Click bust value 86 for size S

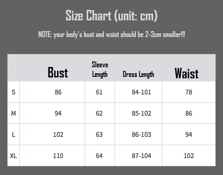(58, 92)
